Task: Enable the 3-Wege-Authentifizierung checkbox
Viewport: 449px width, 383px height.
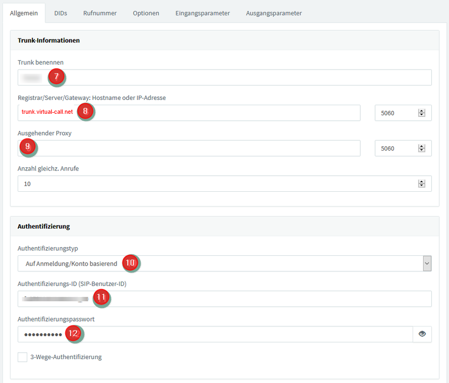Action: coord(22,357)
